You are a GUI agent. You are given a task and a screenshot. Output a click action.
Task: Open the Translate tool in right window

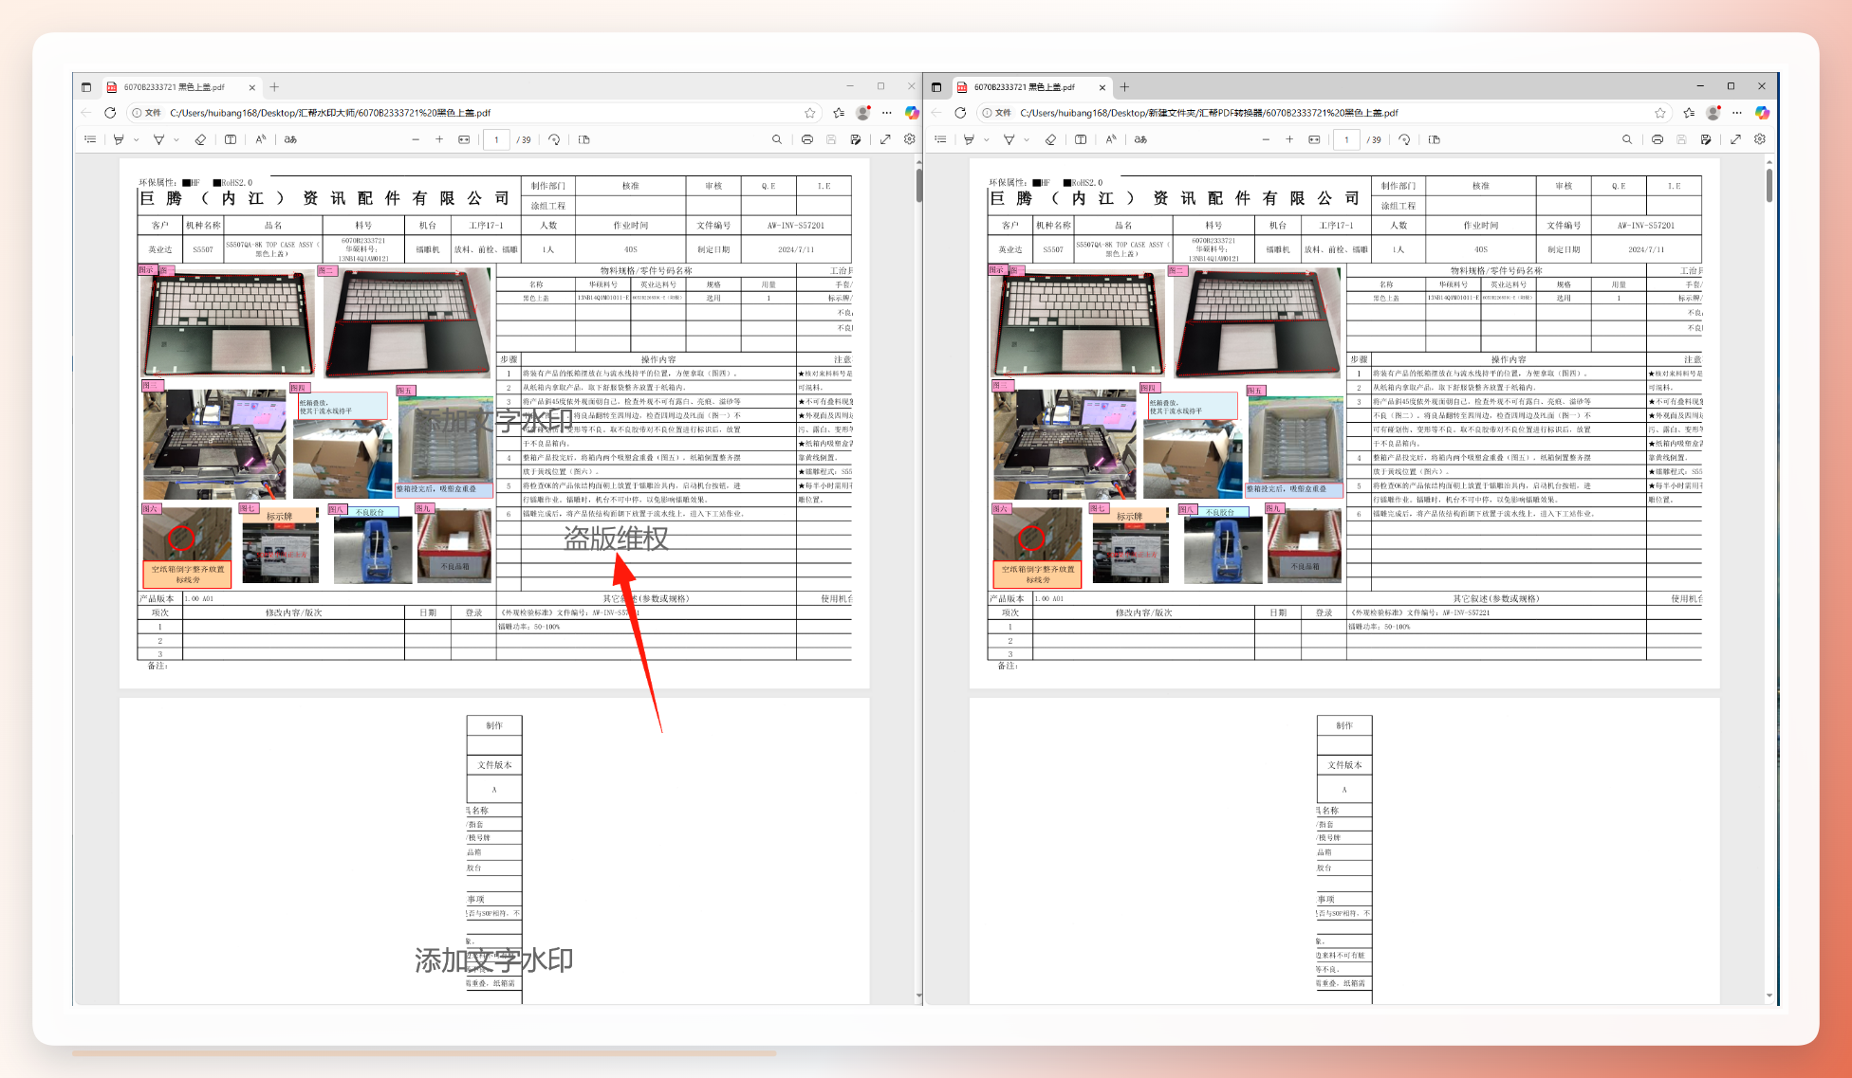[1140, 139]
